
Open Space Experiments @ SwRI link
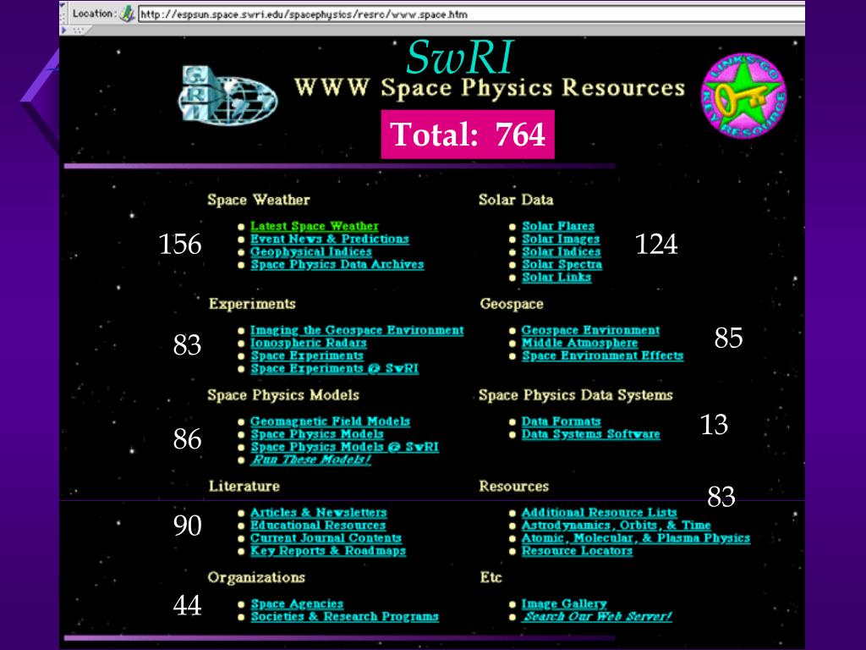(x=334, y=368)
